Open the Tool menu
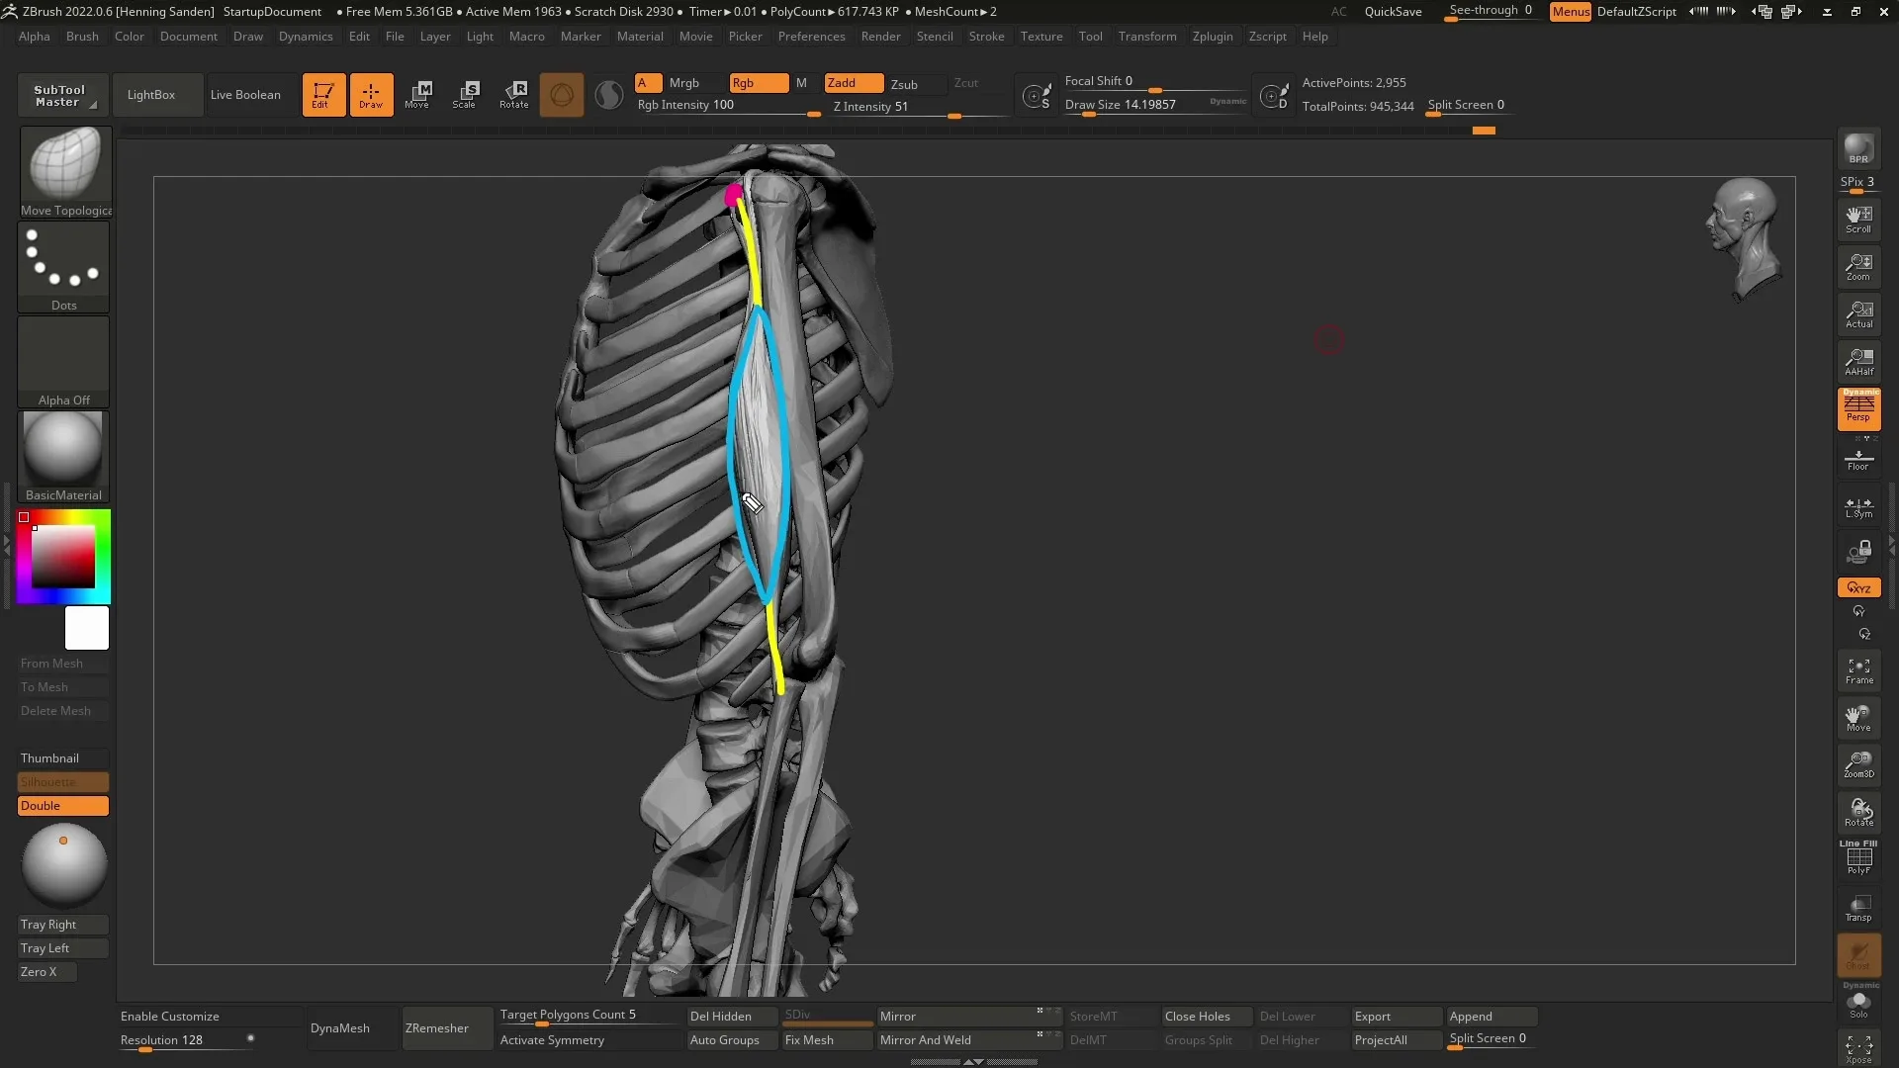This screenshot has width=1899, height=1068. pos(1090,37)
